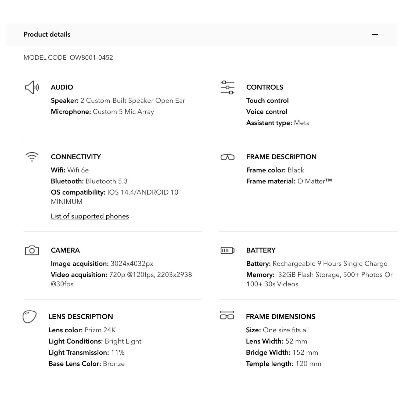403x403 pixels.
Task: Click the Product details header title
Action: pyautogui.click(x=47, y=34)
